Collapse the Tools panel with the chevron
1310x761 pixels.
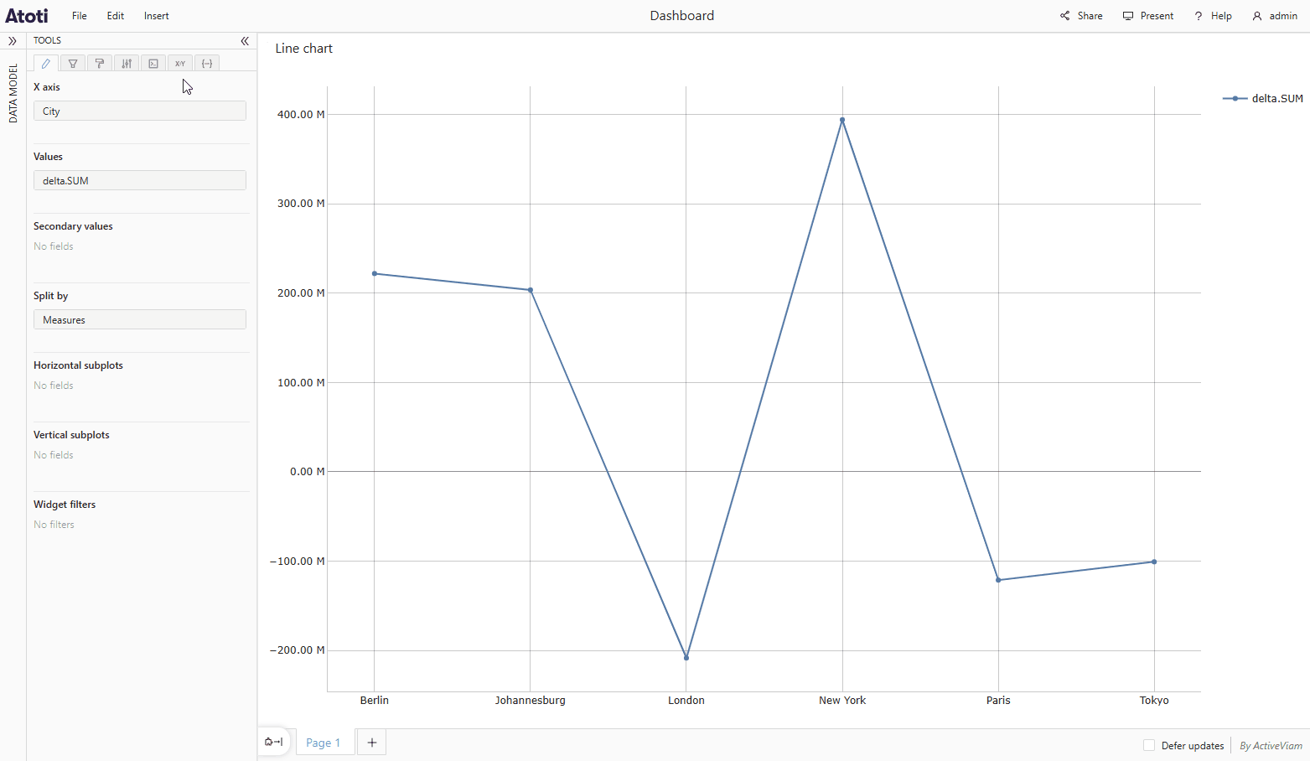click(x=244, y=40)
